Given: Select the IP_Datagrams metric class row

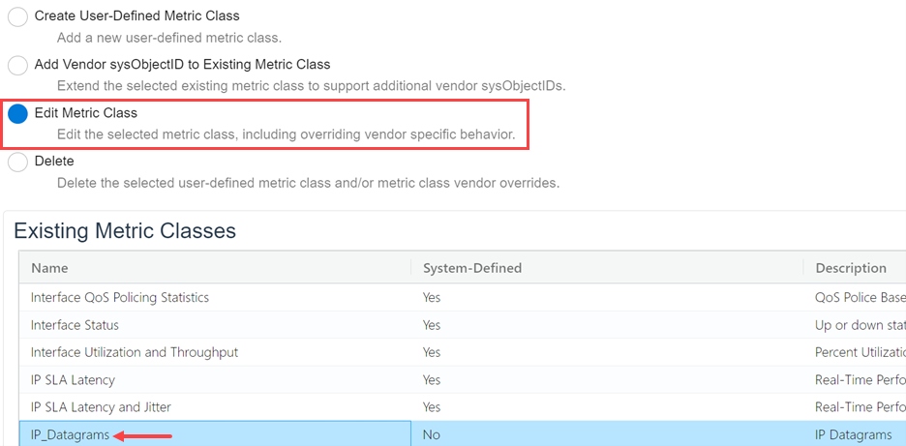Looking at the screenshot, I should click(x=70, y=435).
